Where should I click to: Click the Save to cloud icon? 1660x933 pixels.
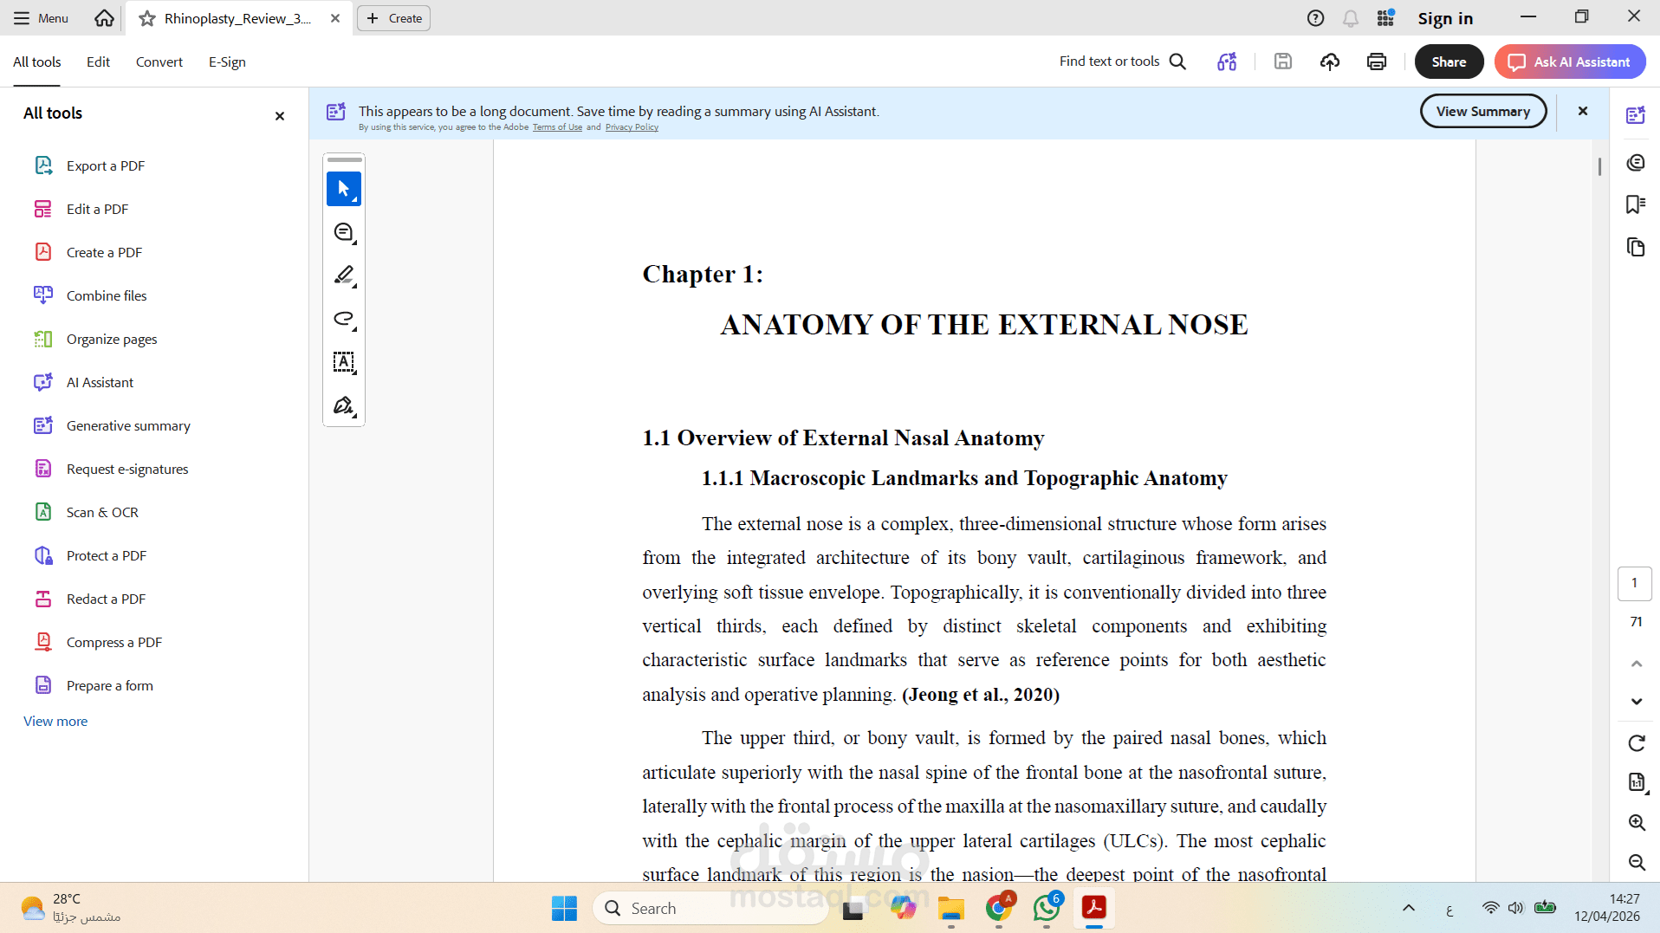coord(1330,62)
